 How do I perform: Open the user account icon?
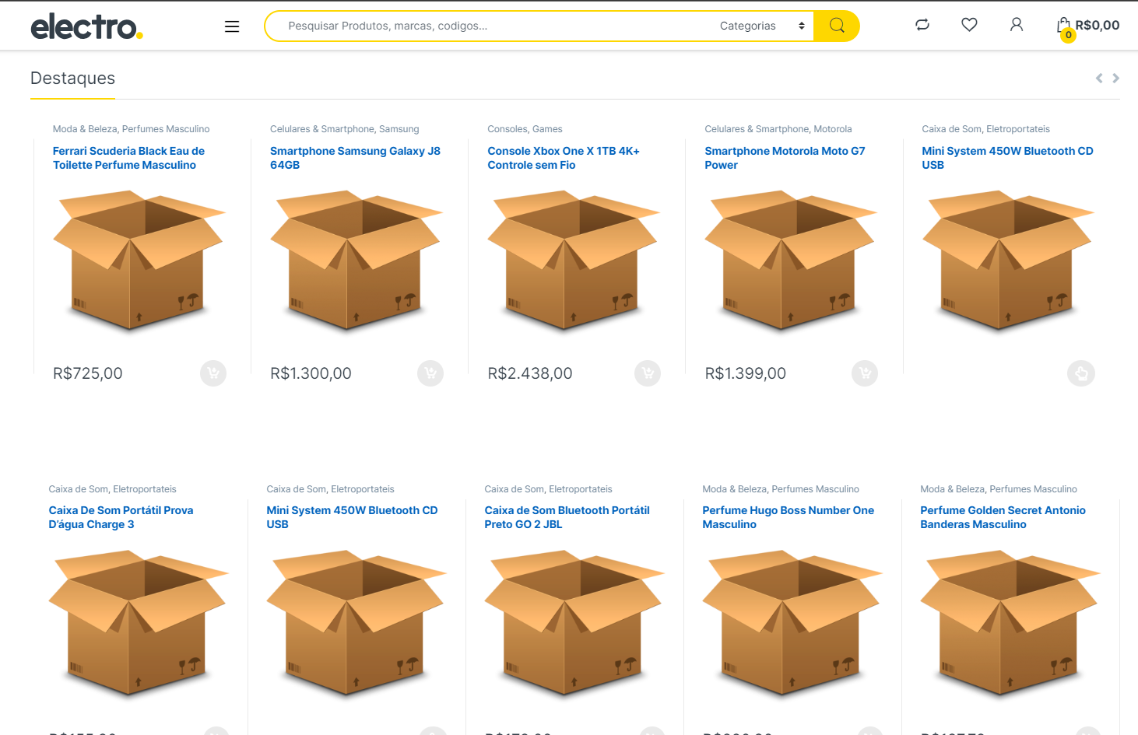coord(1017,25)
